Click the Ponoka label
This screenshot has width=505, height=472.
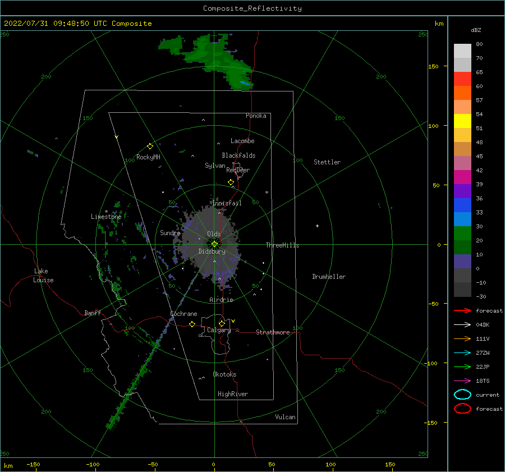pyautogui.click(x=256, y=116)
